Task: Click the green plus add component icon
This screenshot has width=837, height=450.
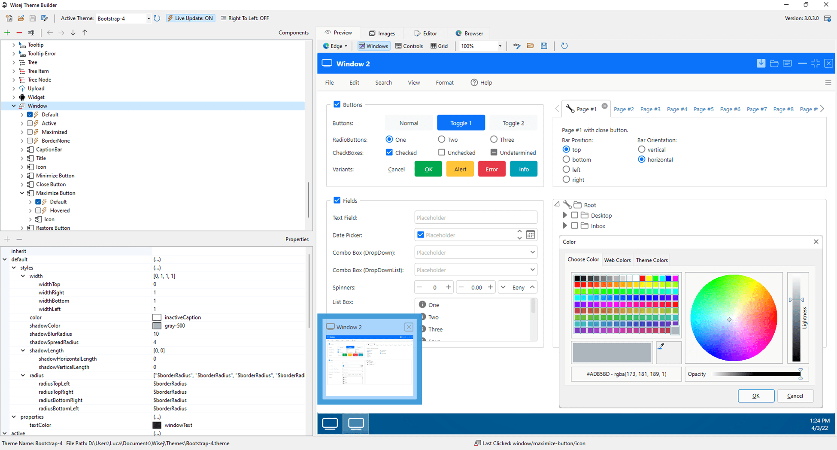Action: pos(7,33)
